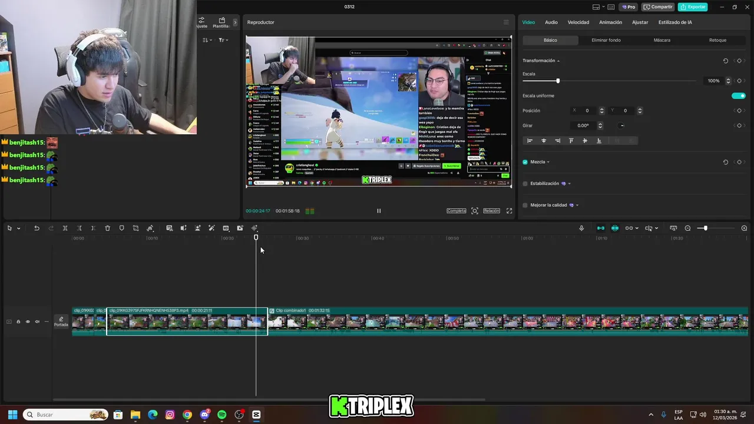Expand Mejorar la calidad section arrow
Screen dimensions: 754x424
[x=577, y=206]
